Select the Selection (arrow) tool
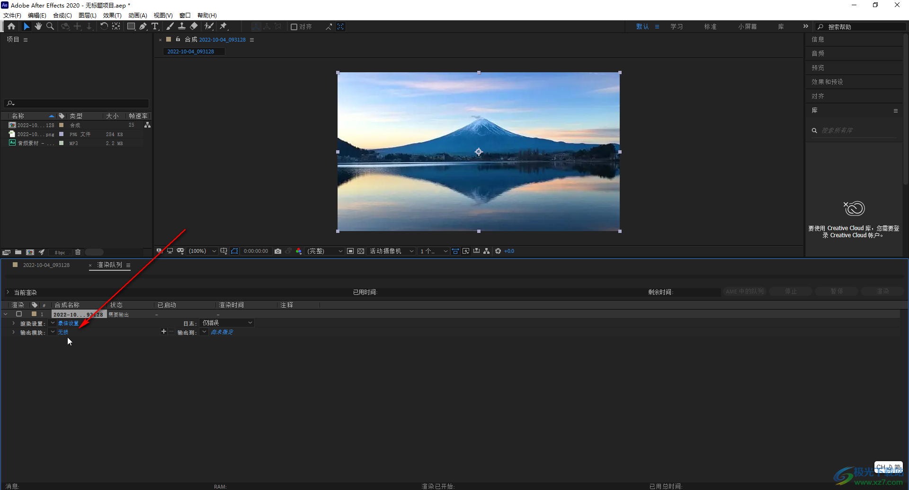 click(x=27, y=26)
